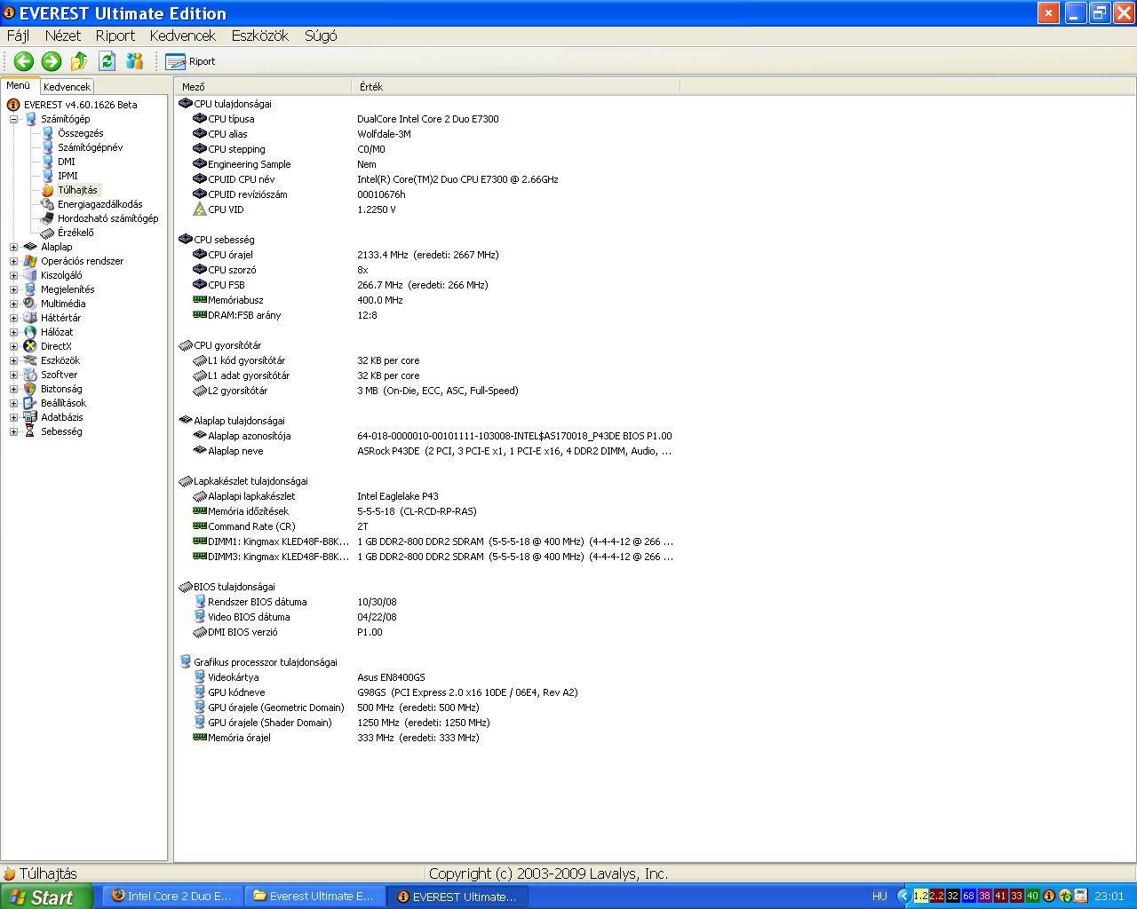
Task: Expand the Alaplap tree node
Action: click(13, 247)
